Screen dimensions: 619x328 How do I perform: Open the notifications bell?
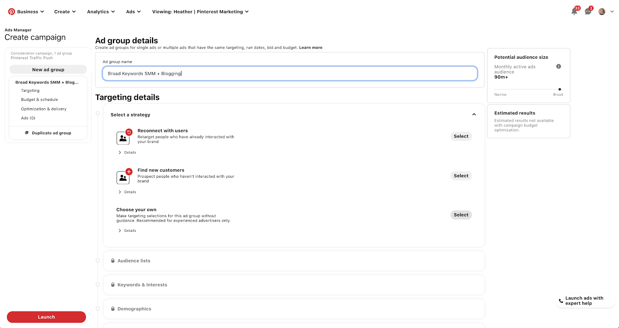click(574, 12)
